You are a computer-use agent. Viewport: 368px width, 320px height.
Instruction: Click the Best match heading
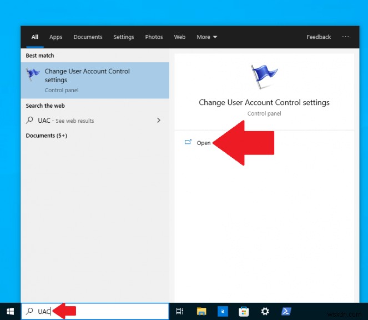pos(40,56)
